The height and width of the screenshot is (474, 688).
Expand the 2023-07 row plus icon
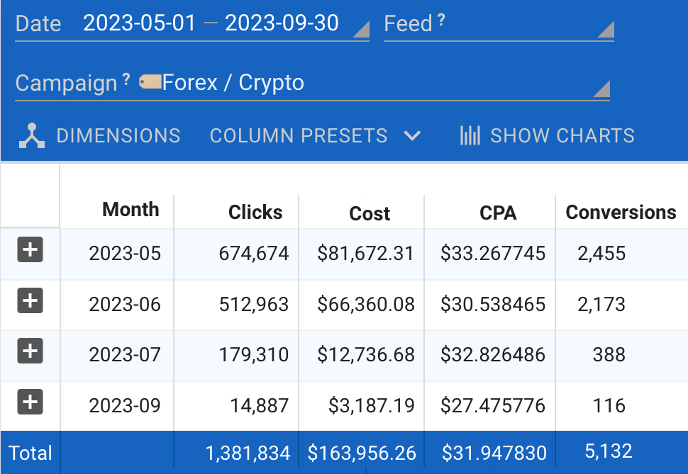[30, 351]
